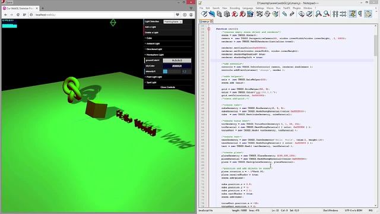Click the intensity slider bar
This screenshot has width=380, height=214.
pyautogui.click(x=172, y=71)
